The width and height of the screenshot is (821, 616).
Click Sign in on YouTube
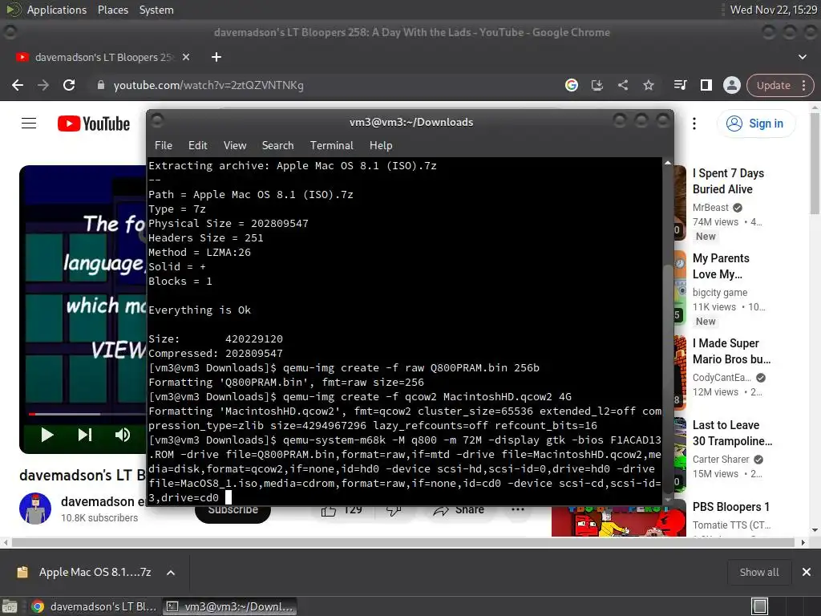pyautogui.click(x=755, y=124)
